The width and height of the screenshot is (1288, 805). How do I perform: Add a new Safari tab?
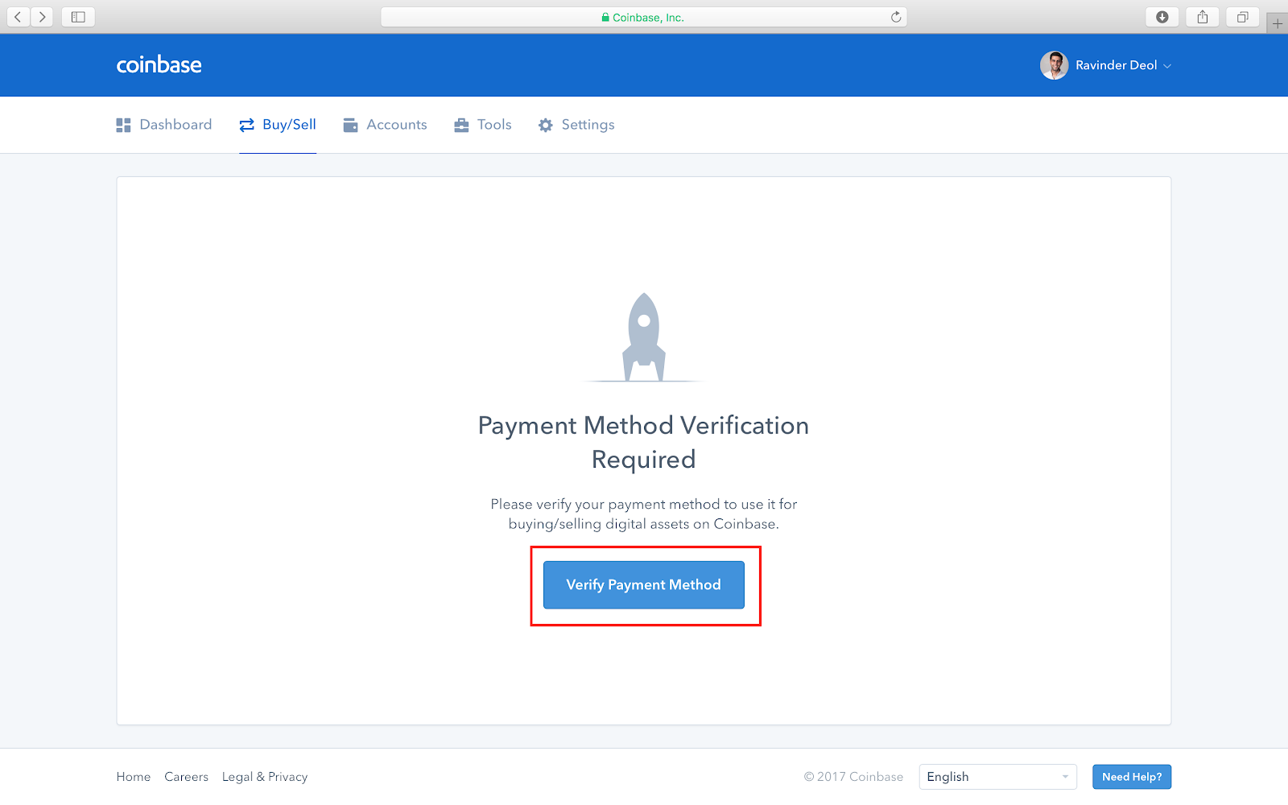[x=1278, y=23]
